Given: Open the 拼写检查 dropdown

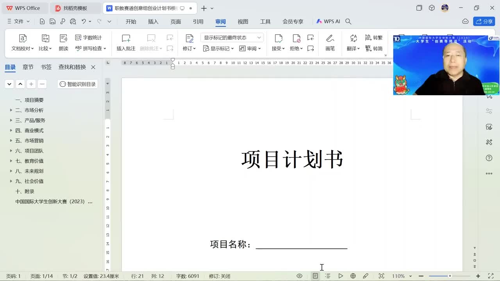Looking at the screenshot, I should [90, 48].
